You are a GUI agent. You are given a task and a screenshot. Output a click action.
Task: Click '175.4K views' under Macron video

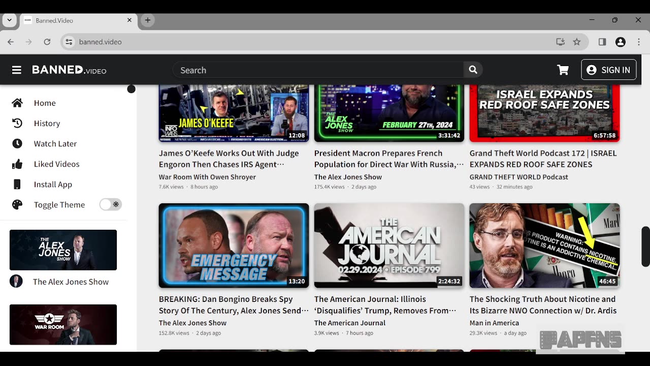pyautogui.click(x=329, y=187)
